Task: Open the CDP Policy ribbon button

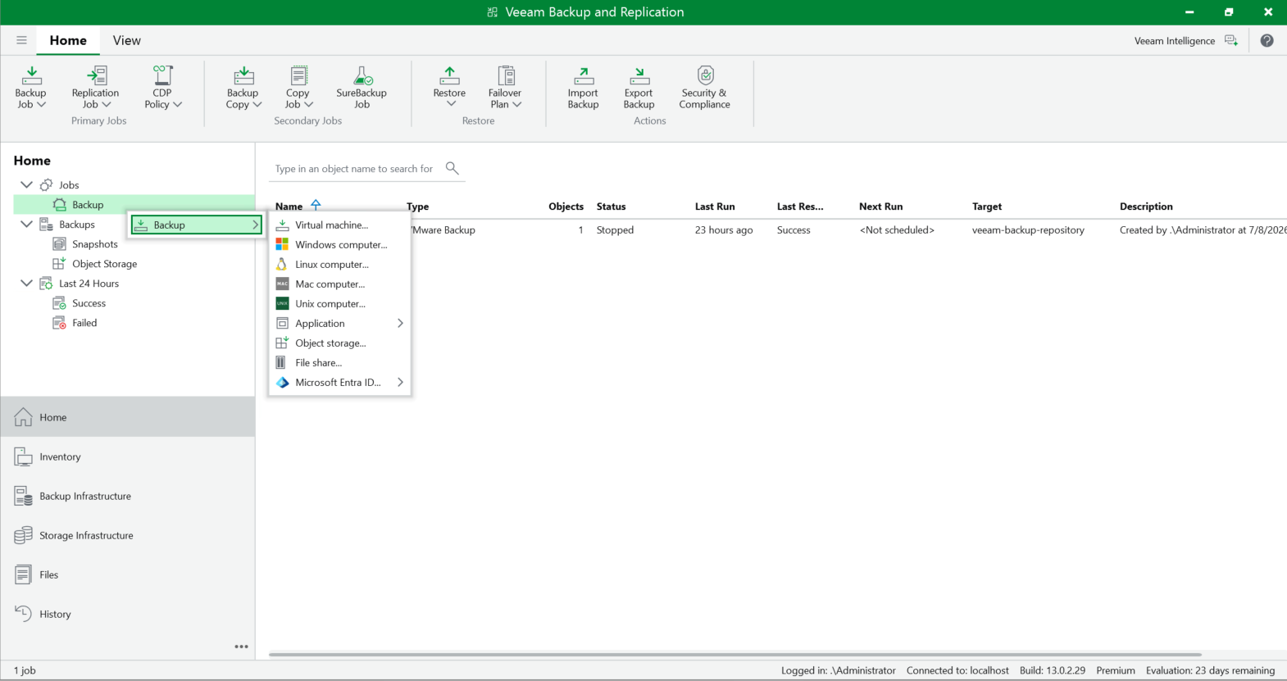Action: click(x=162, y=87)
